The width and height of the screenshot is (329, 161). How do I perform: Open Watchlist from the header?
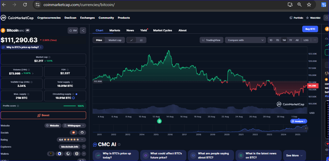click(x=313, y=18)
